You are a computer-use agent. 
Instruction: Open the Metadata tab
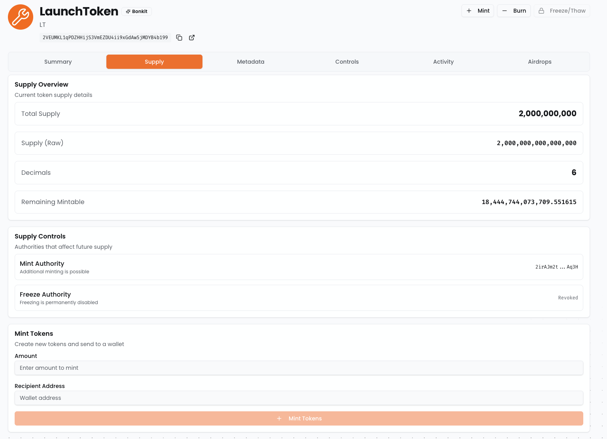(x=250, y=62)
